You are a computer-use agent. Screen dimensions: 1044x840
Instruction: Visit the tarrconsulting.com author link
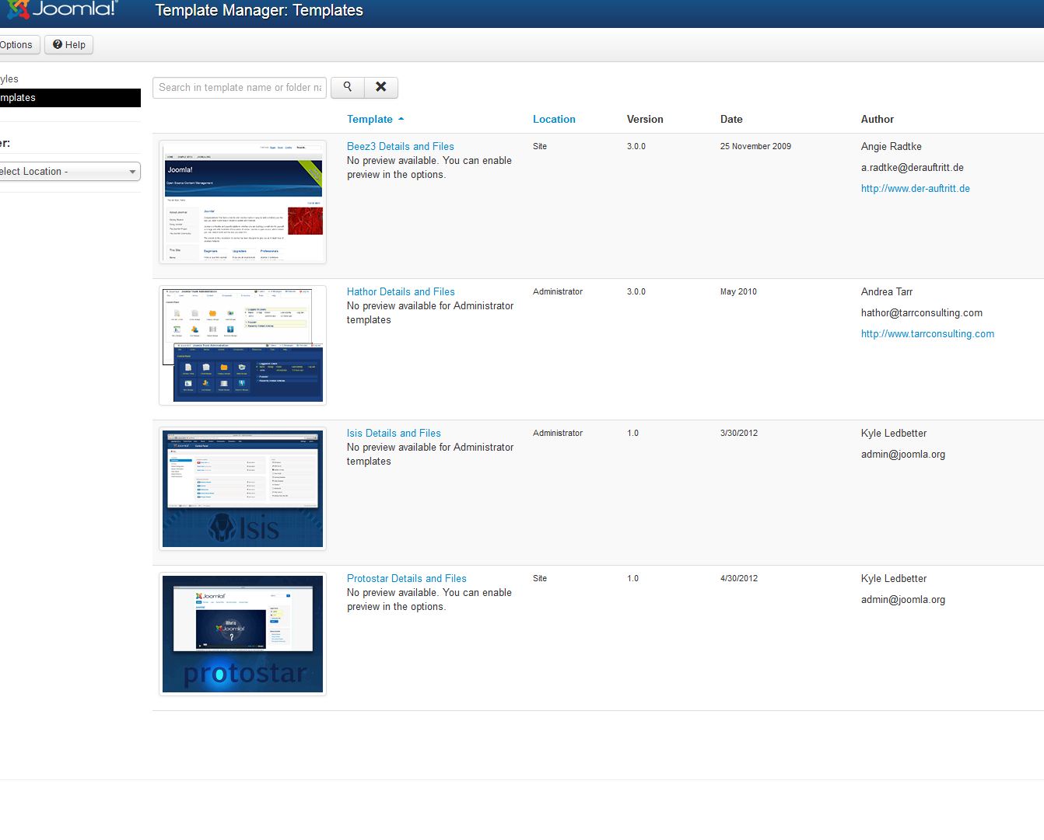pyautogui.click(x=927, y=333)
